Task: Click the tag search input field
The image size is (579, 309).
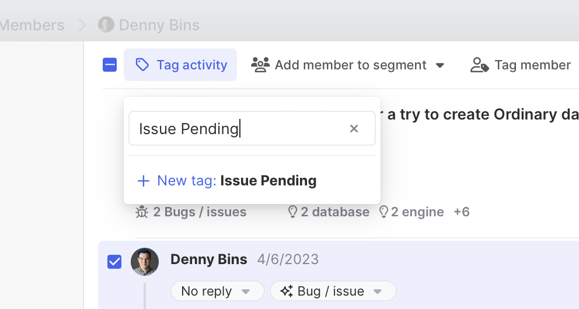Action: point(239,129)
